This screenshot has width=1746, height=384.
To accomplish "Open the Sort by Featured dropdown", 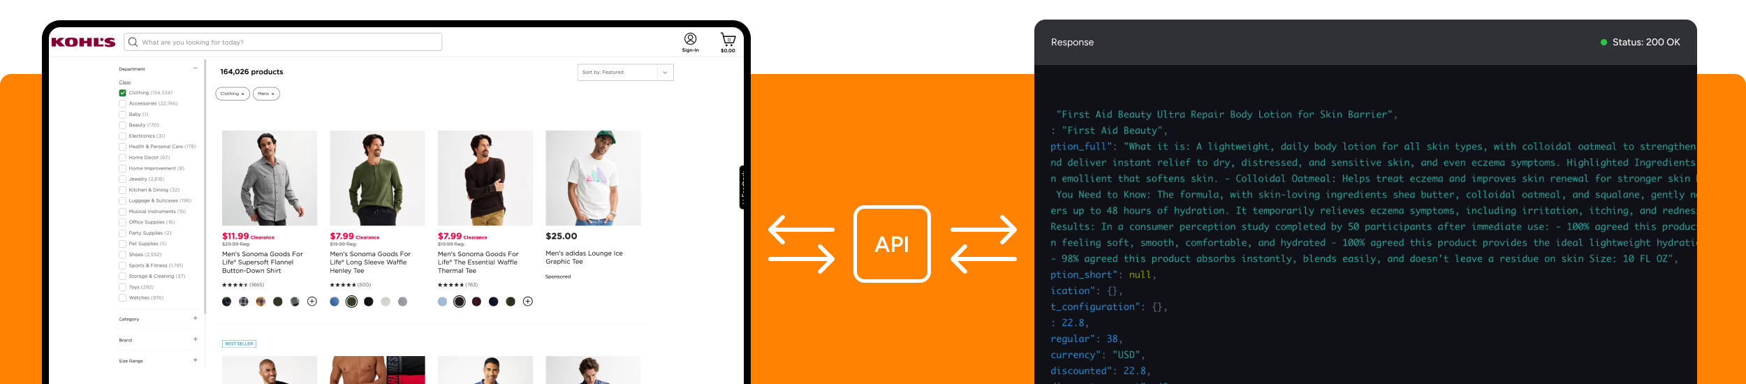I will [625, 72].
